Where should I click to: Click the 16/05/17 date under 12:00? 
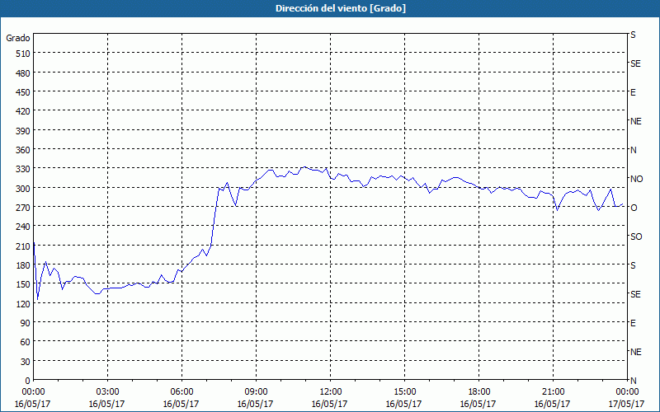pos(331,405)
